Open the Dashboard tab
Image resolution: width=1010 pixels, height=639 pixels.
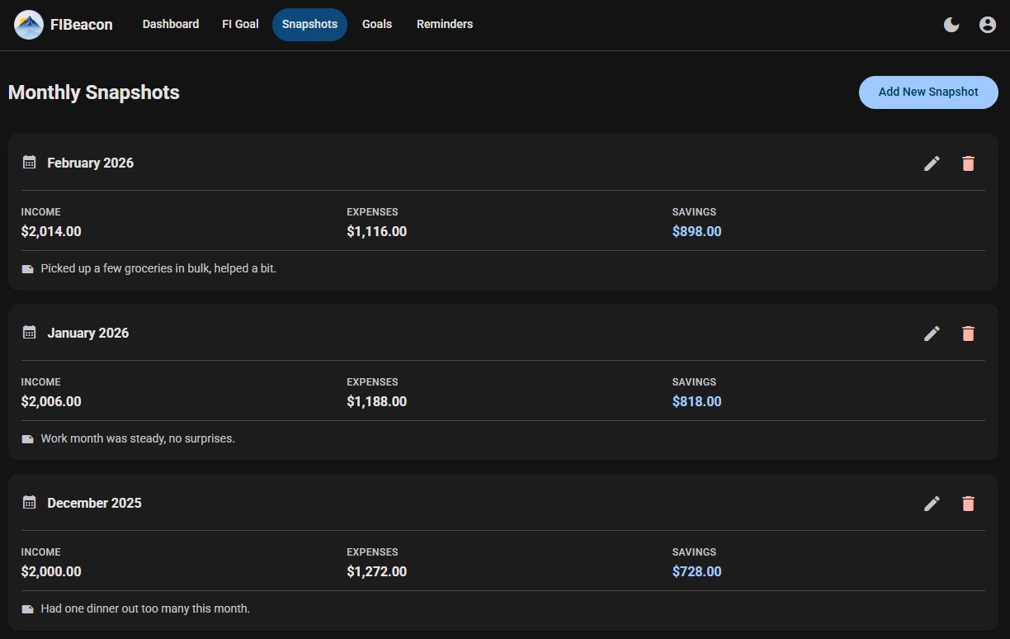(x=170, y=25)
